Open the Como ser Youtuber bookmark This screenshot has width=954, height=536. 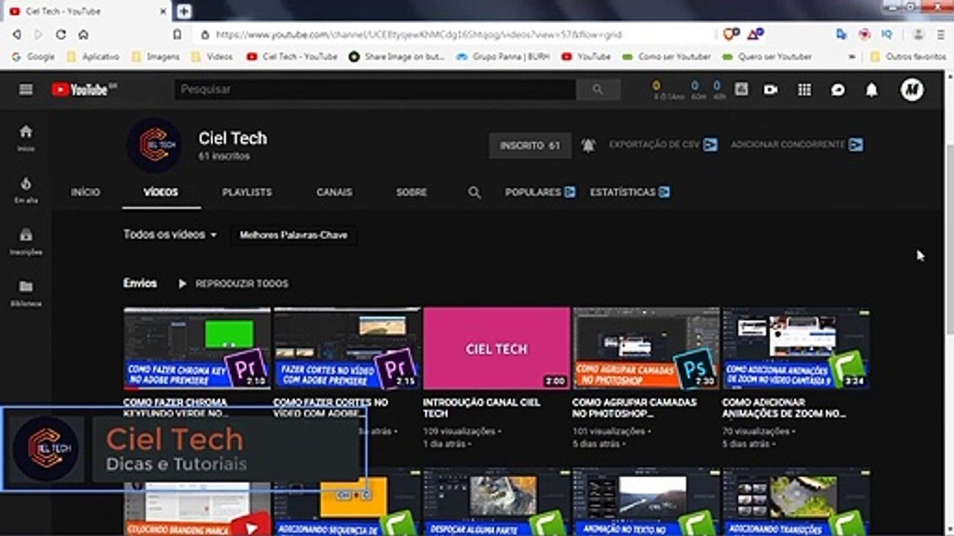666,57
